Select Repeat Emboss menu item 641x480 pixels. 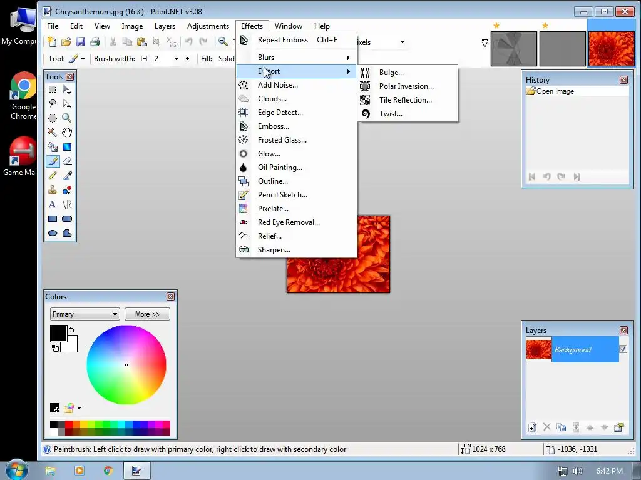[296, 40]
